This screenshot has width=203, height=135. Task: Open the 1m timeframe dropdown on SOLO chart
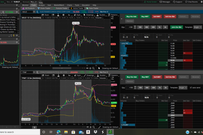(69, 15)
